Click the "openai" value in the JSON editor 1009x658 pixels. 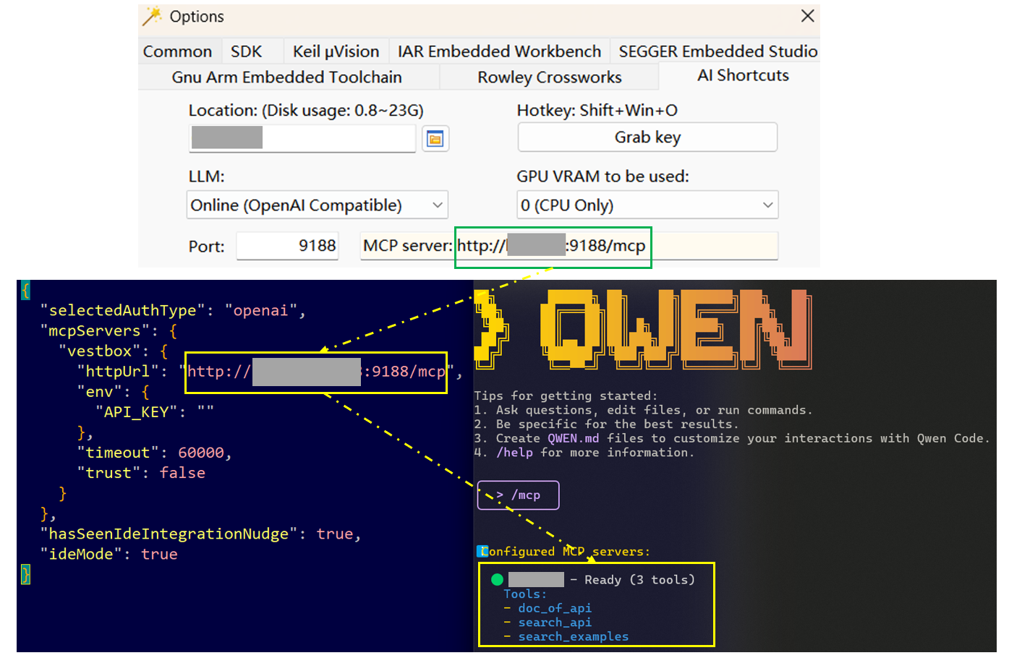click(x=260, y=310)
